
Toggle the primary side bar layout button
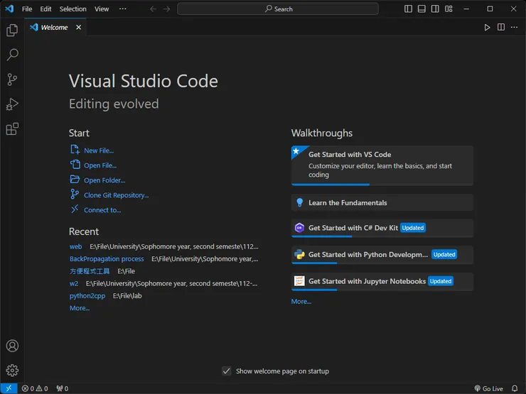pos(408,9)
